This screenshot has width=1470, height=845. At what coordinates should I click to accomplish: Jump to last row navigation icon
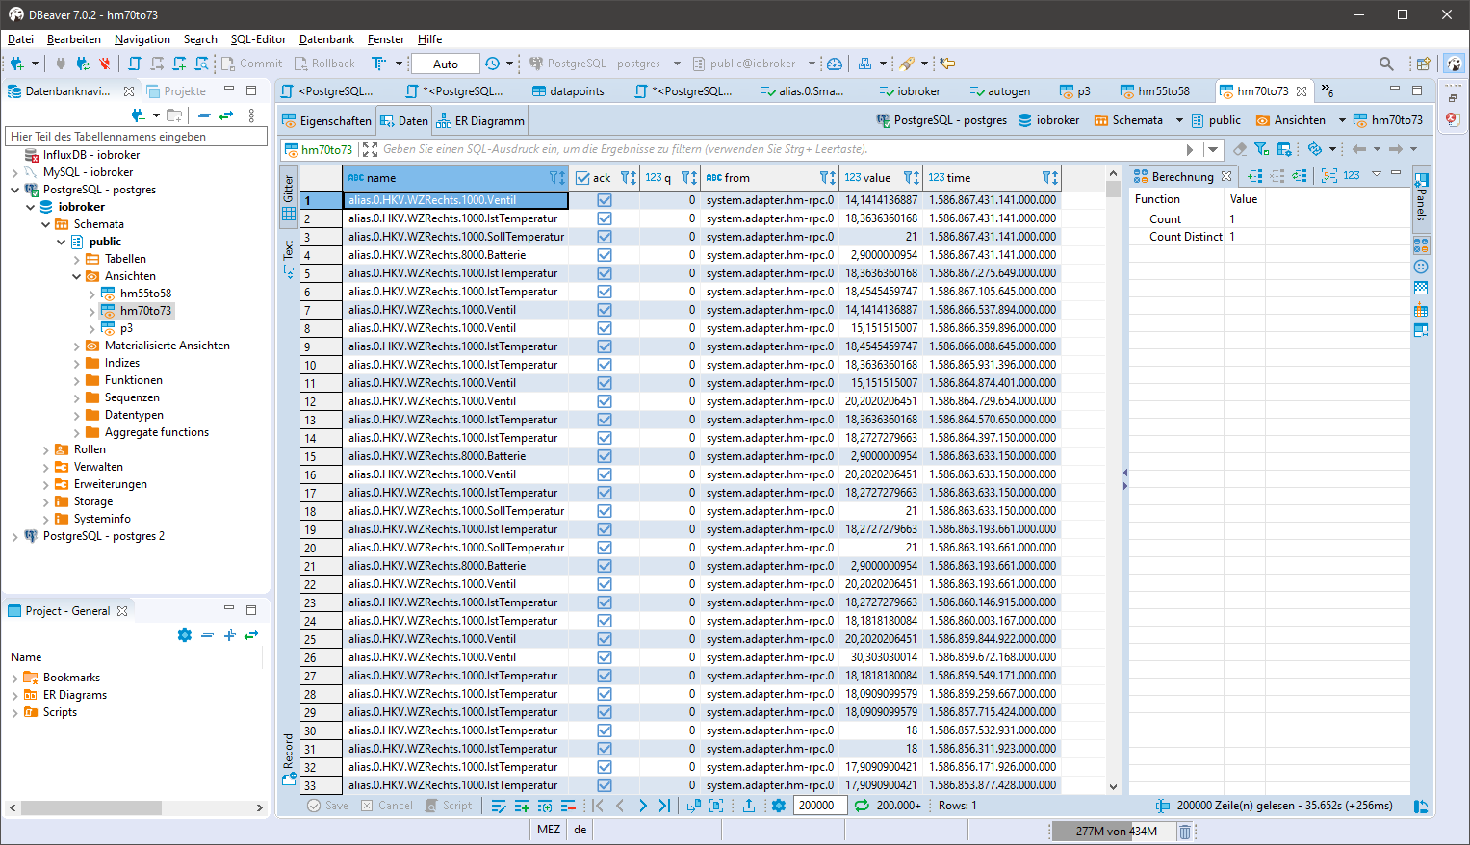click(664, 806)
